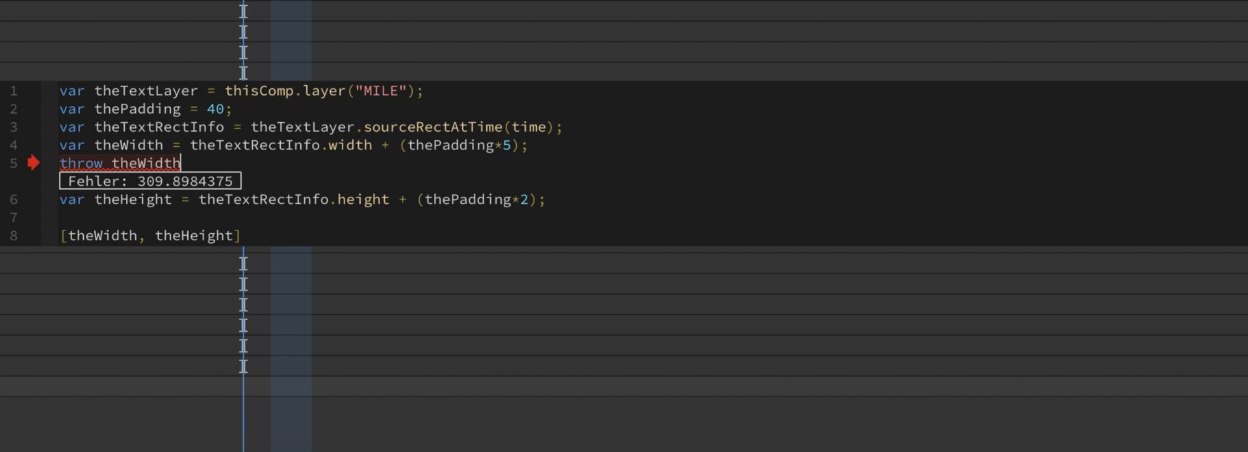Click "thisComp.layer" in line 1
This screenshot has height=452, width=1248.
tap(285, 91)
